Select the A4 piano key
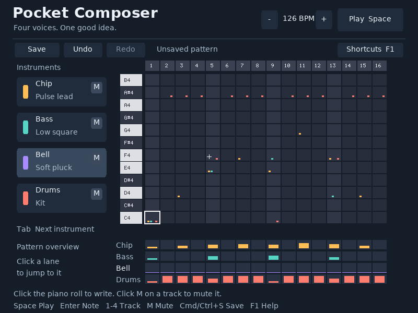The height and width of the screenshot is (313, 418). [131, 105]
